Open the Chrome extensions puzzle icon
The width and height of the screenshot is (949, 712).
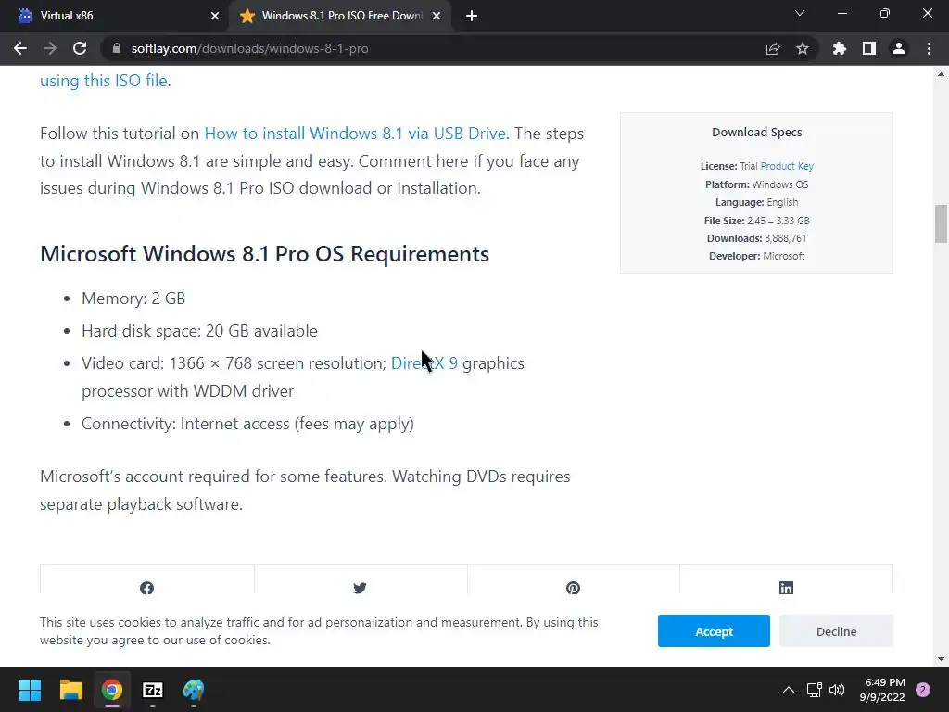[x=840, y=48]
